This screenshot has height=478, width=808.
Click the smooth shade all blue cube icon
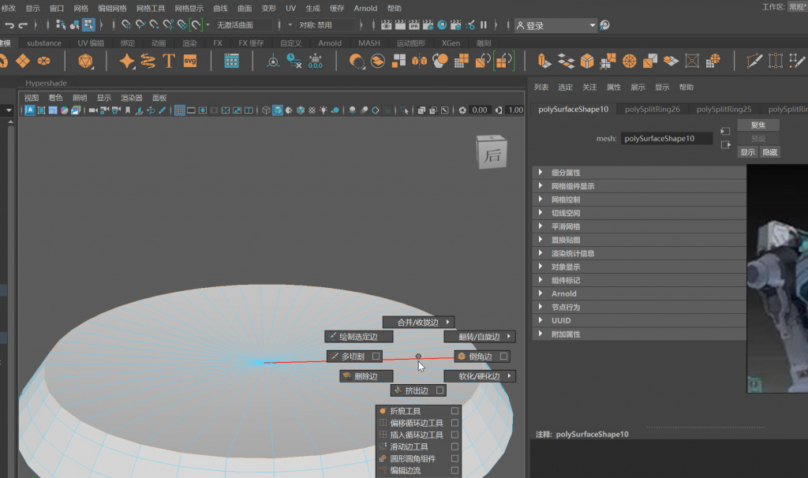(278, 110)
